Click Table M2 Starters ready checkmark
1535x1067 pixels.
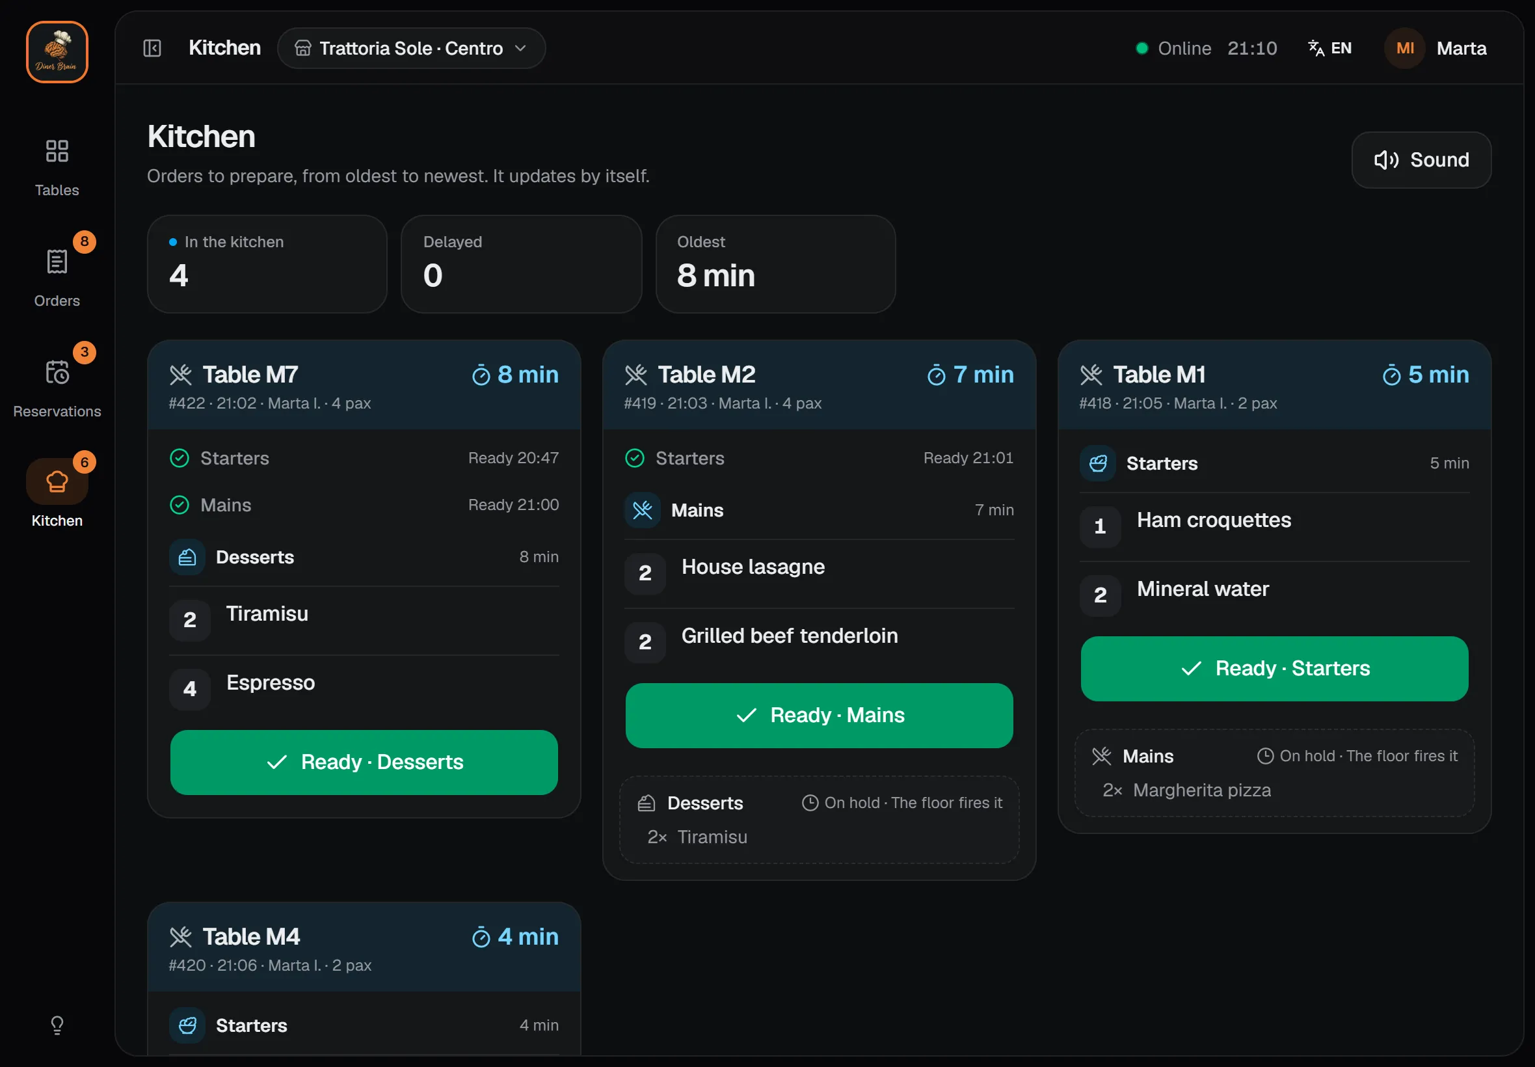pos(634,458)
